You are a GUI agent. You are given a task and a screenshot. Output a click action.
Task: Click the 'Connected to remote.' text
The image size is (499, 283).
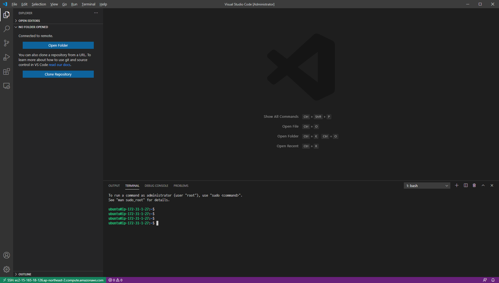(x=36, y=36)
